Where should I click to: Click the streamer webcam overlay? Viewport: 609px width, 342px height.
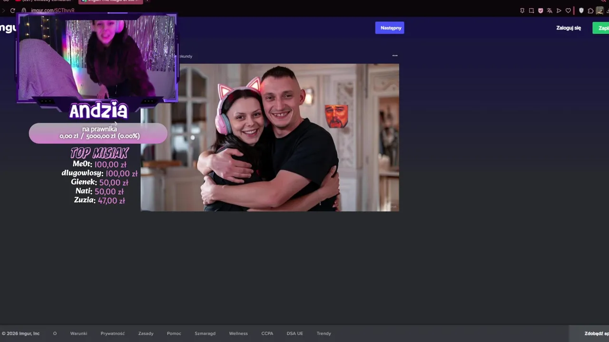98,58
